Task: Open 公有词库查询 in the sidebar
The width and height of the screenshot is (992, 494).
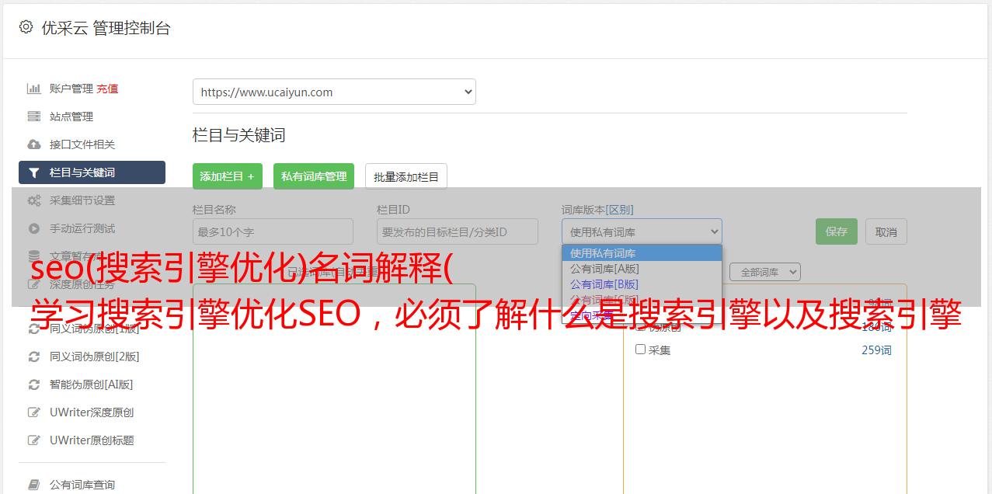Action: [x=82, y=485]
